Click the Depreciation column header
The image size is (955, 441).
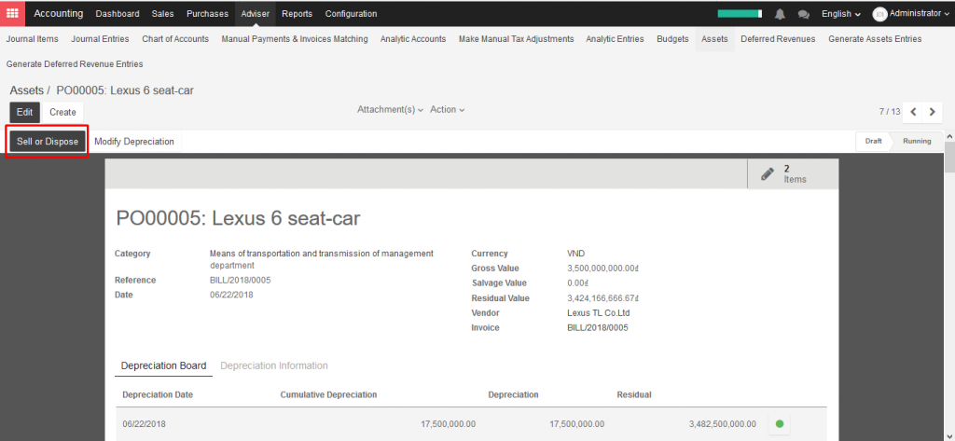514,394
